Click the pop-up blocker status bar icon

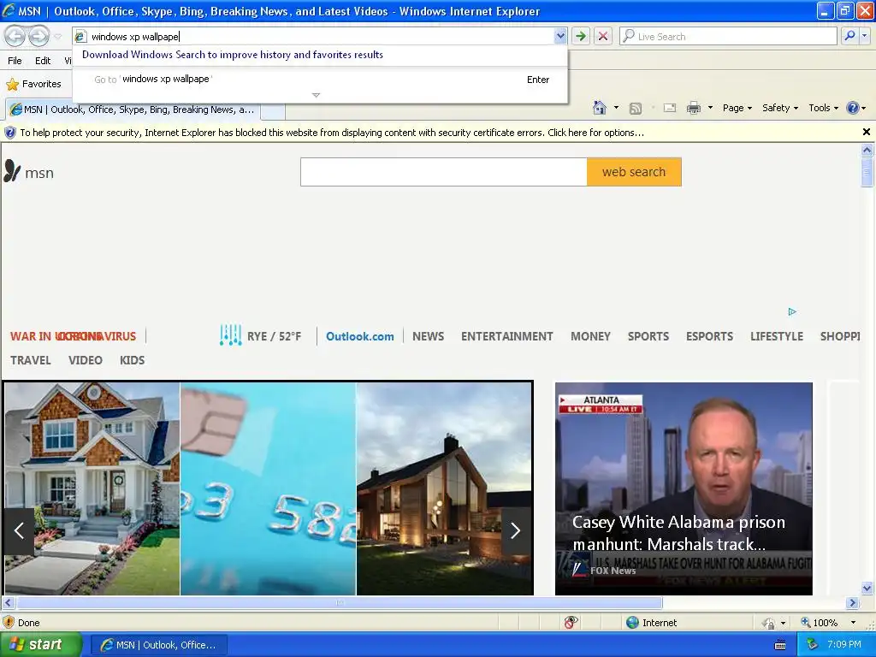click(x=571, y=623)
